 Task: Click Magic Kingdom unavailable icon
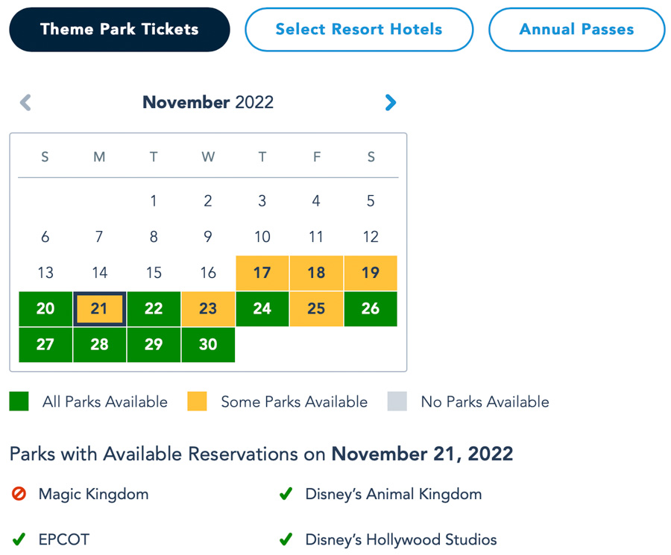(x=18, y=494)
